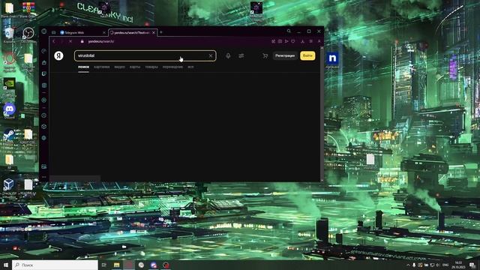Open the extensions cube in sidebar
The width and height of the screenshot is (480, 270).
[x=44, y=127]
